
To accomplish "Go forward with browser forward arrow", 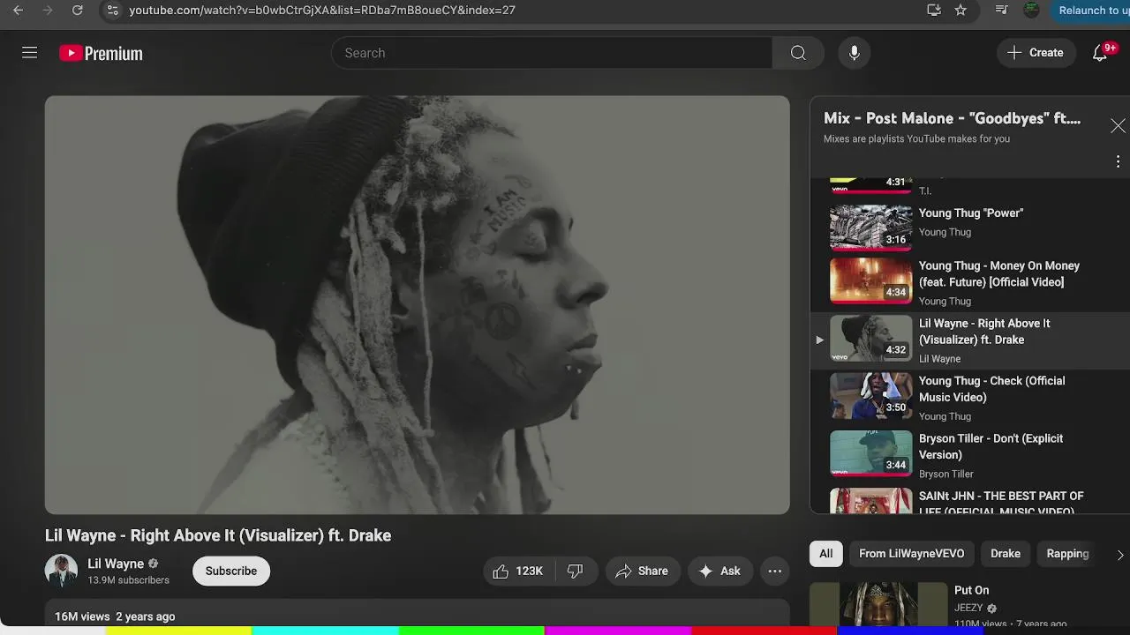I will click(x=48, y=11).
